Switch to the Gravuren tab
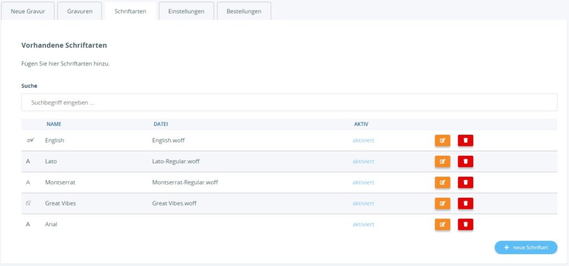569x266 pixels. coord(79,11)
